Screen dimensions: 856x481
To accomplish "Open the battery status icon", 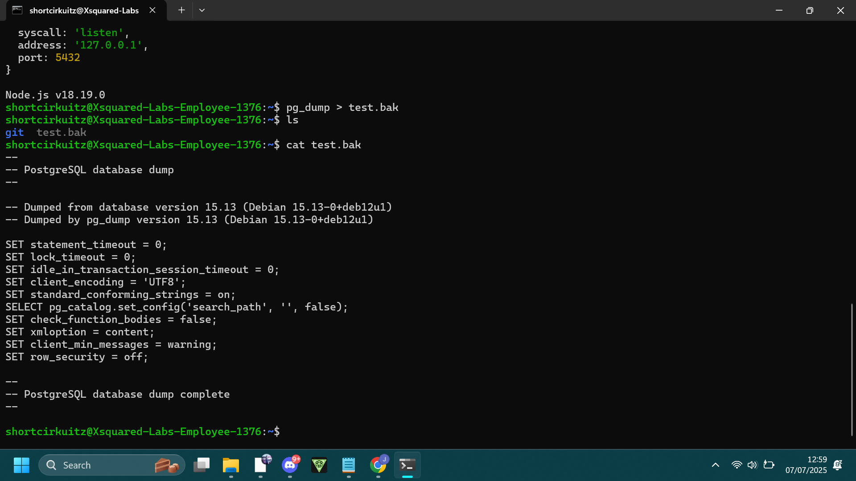I will [x=769, y=465].
